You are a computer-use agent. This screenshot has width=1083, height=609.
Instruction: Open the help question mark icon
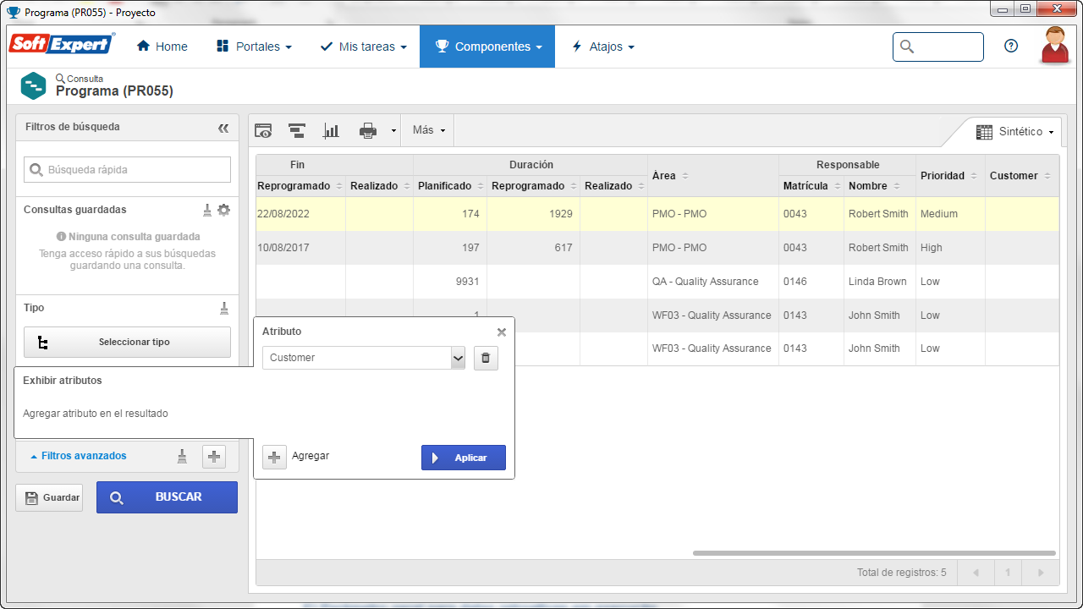tap(1011, 47)
